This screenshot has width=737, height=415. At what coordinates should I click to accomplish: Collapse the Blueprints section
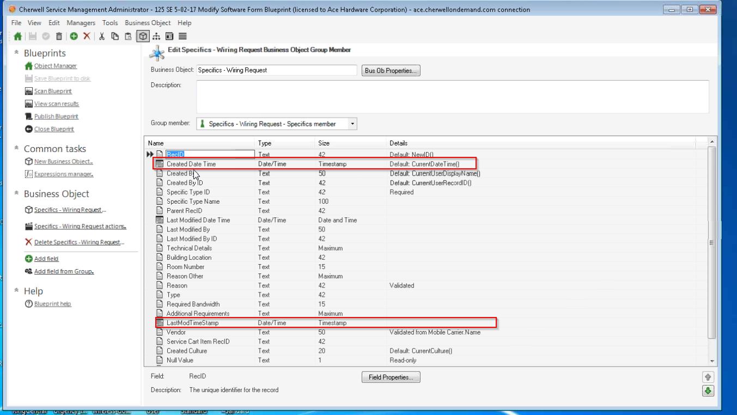tap(17, 53)
